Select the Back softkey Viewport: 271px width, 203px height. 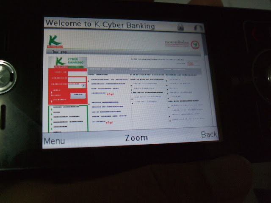click(x=209, y=134)
